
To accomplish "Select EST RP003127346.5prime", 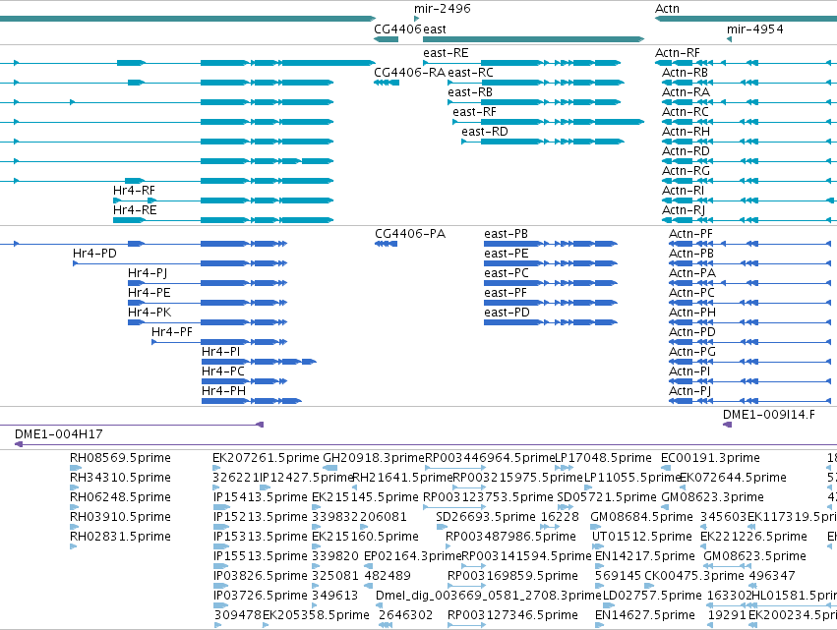I will pyautogui.click(x=512, y=615).
